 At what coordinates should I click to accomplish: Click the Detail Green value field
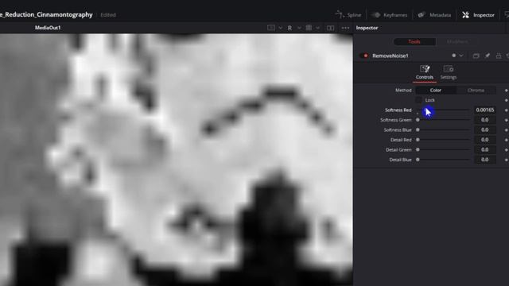(485, 150)
